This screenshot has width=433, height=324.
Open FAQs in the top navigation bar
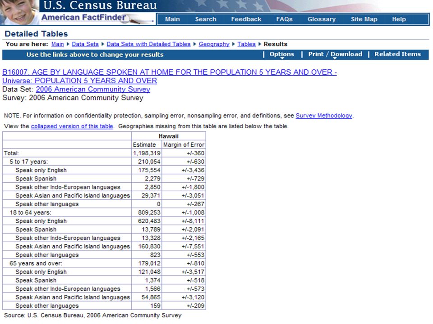pyautogui.click(x=285, y=19)
